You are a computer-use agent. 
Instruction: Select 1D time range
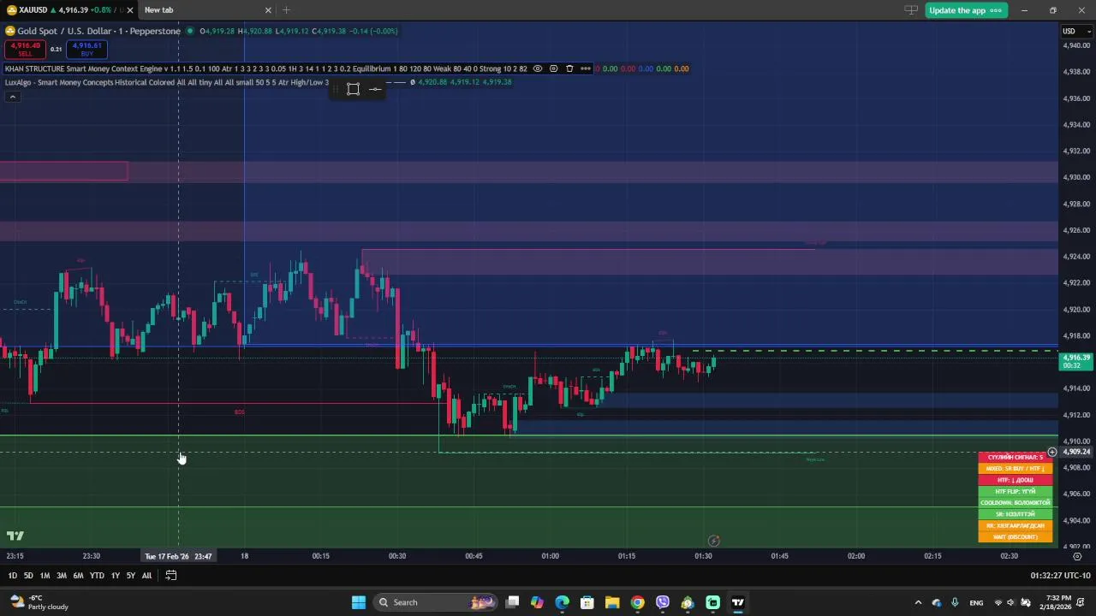click(x=12, y=576)
